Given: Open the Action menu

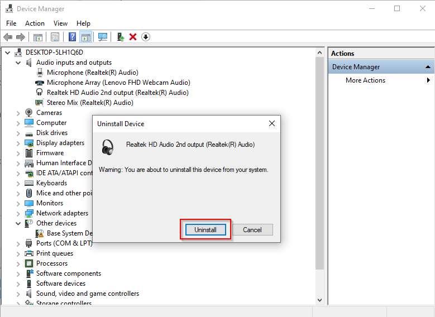Looking at the screenshot, I should pyautogui.click(x=35, y=23).
